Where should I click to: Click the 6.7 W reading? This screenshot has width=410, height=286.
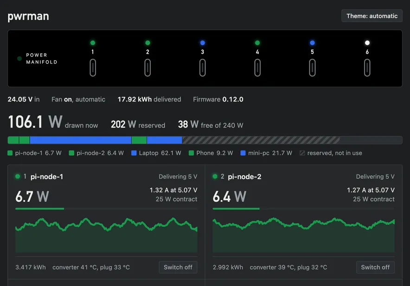click(x=32, y=197)
